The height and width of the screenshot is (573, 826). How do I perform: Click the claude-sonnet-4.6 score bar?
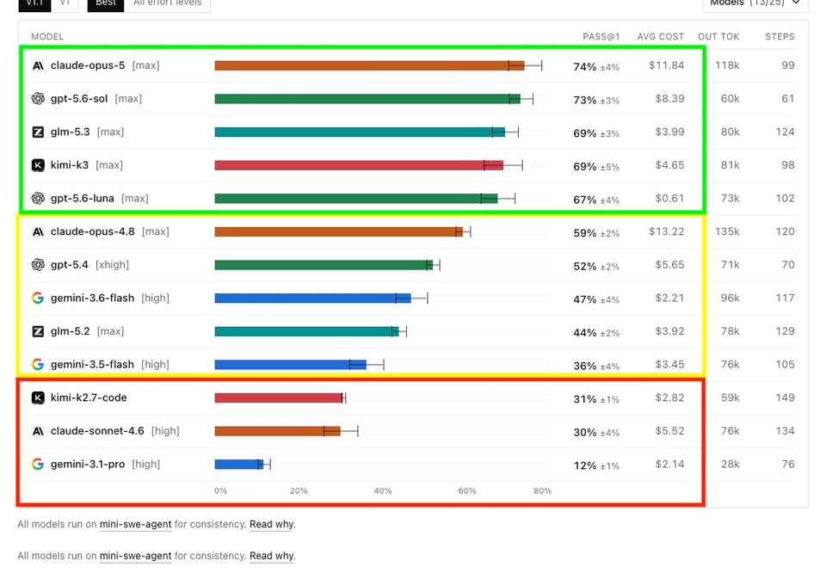[277, 431]
